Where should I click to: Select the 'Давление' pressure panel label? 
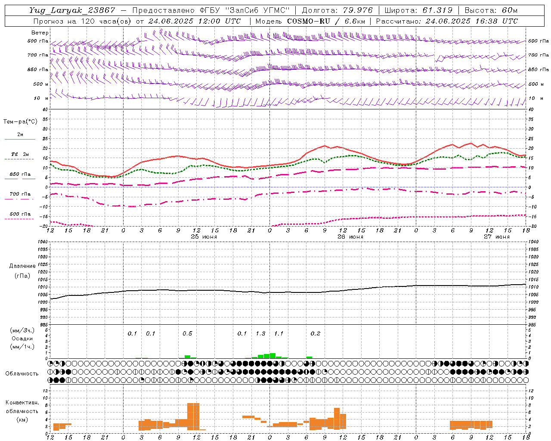(22, 266)
